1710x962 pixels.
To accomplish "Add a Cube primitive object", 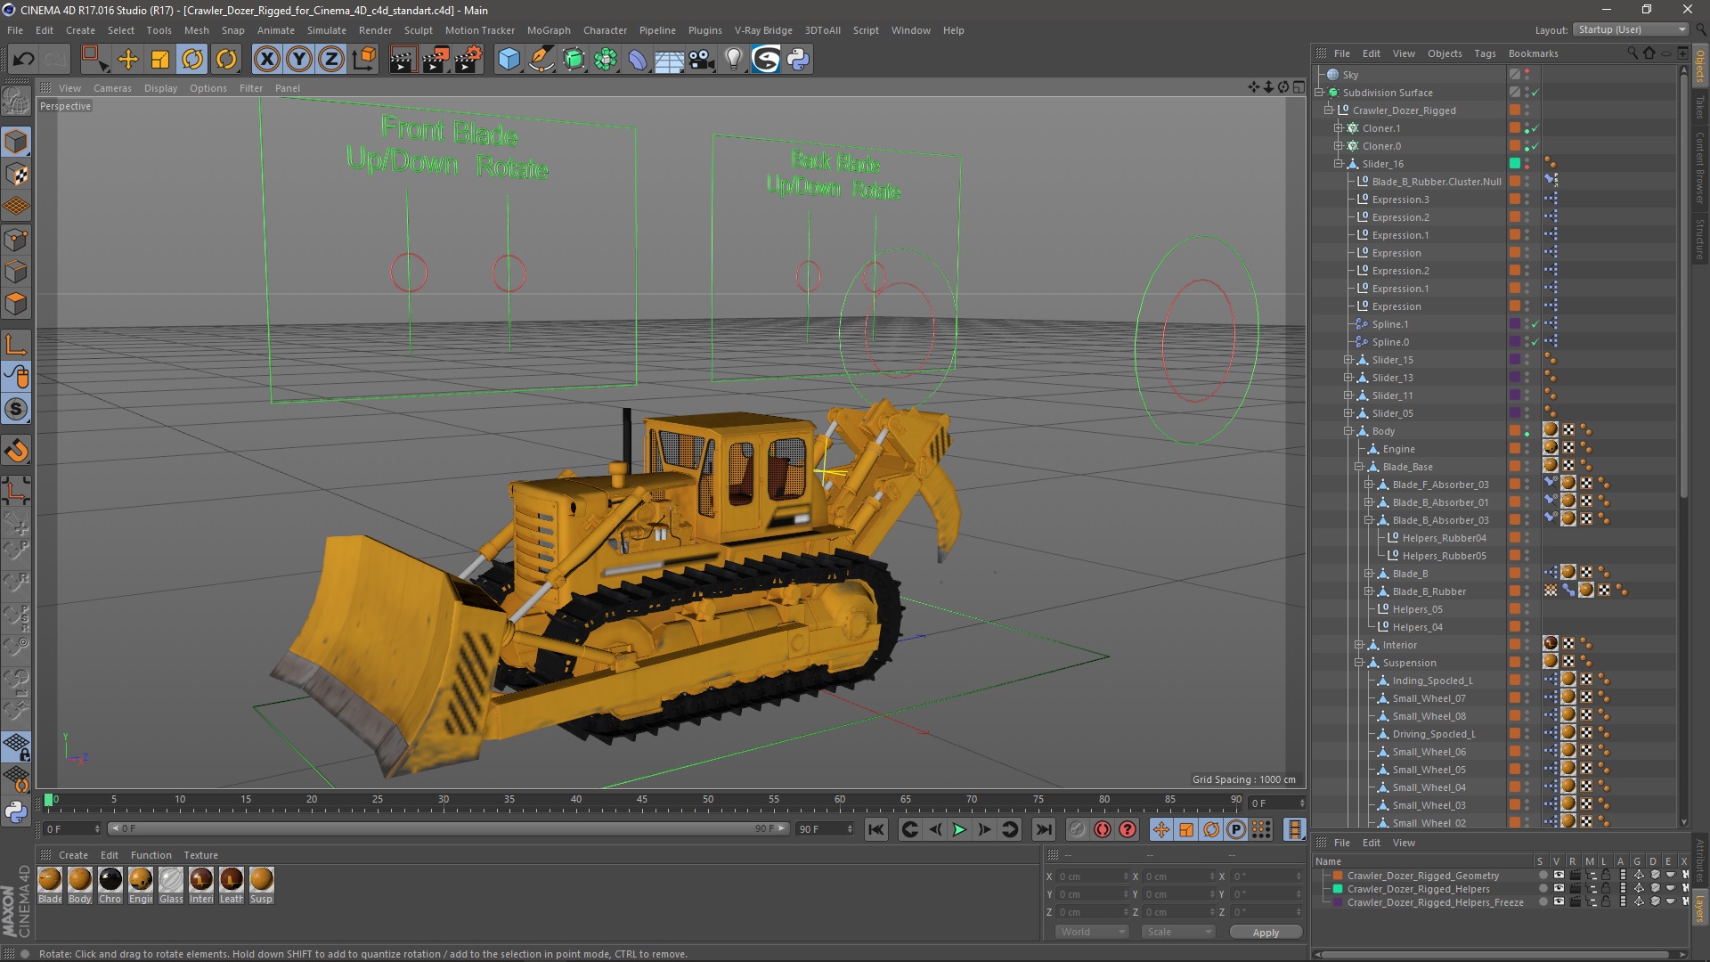I will (509, 60).
